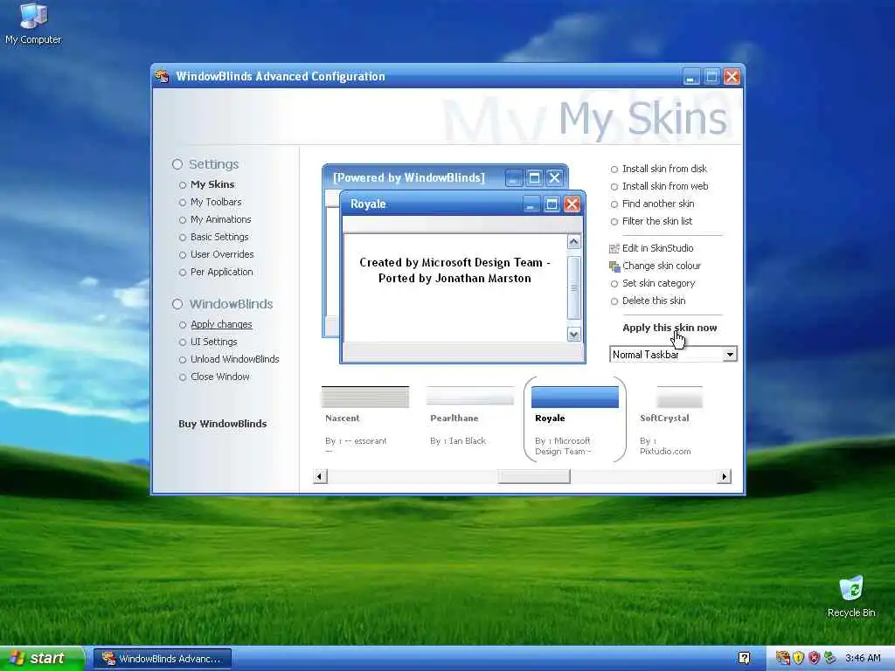Open UI Settings
The image size is (895, 671).
[213, 342]
